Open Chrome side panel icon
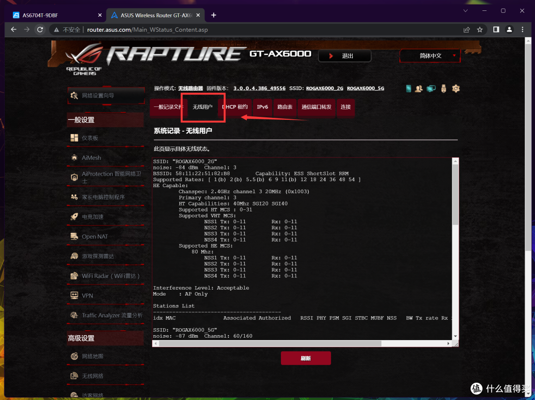535x400 pixels. point(496,30)
